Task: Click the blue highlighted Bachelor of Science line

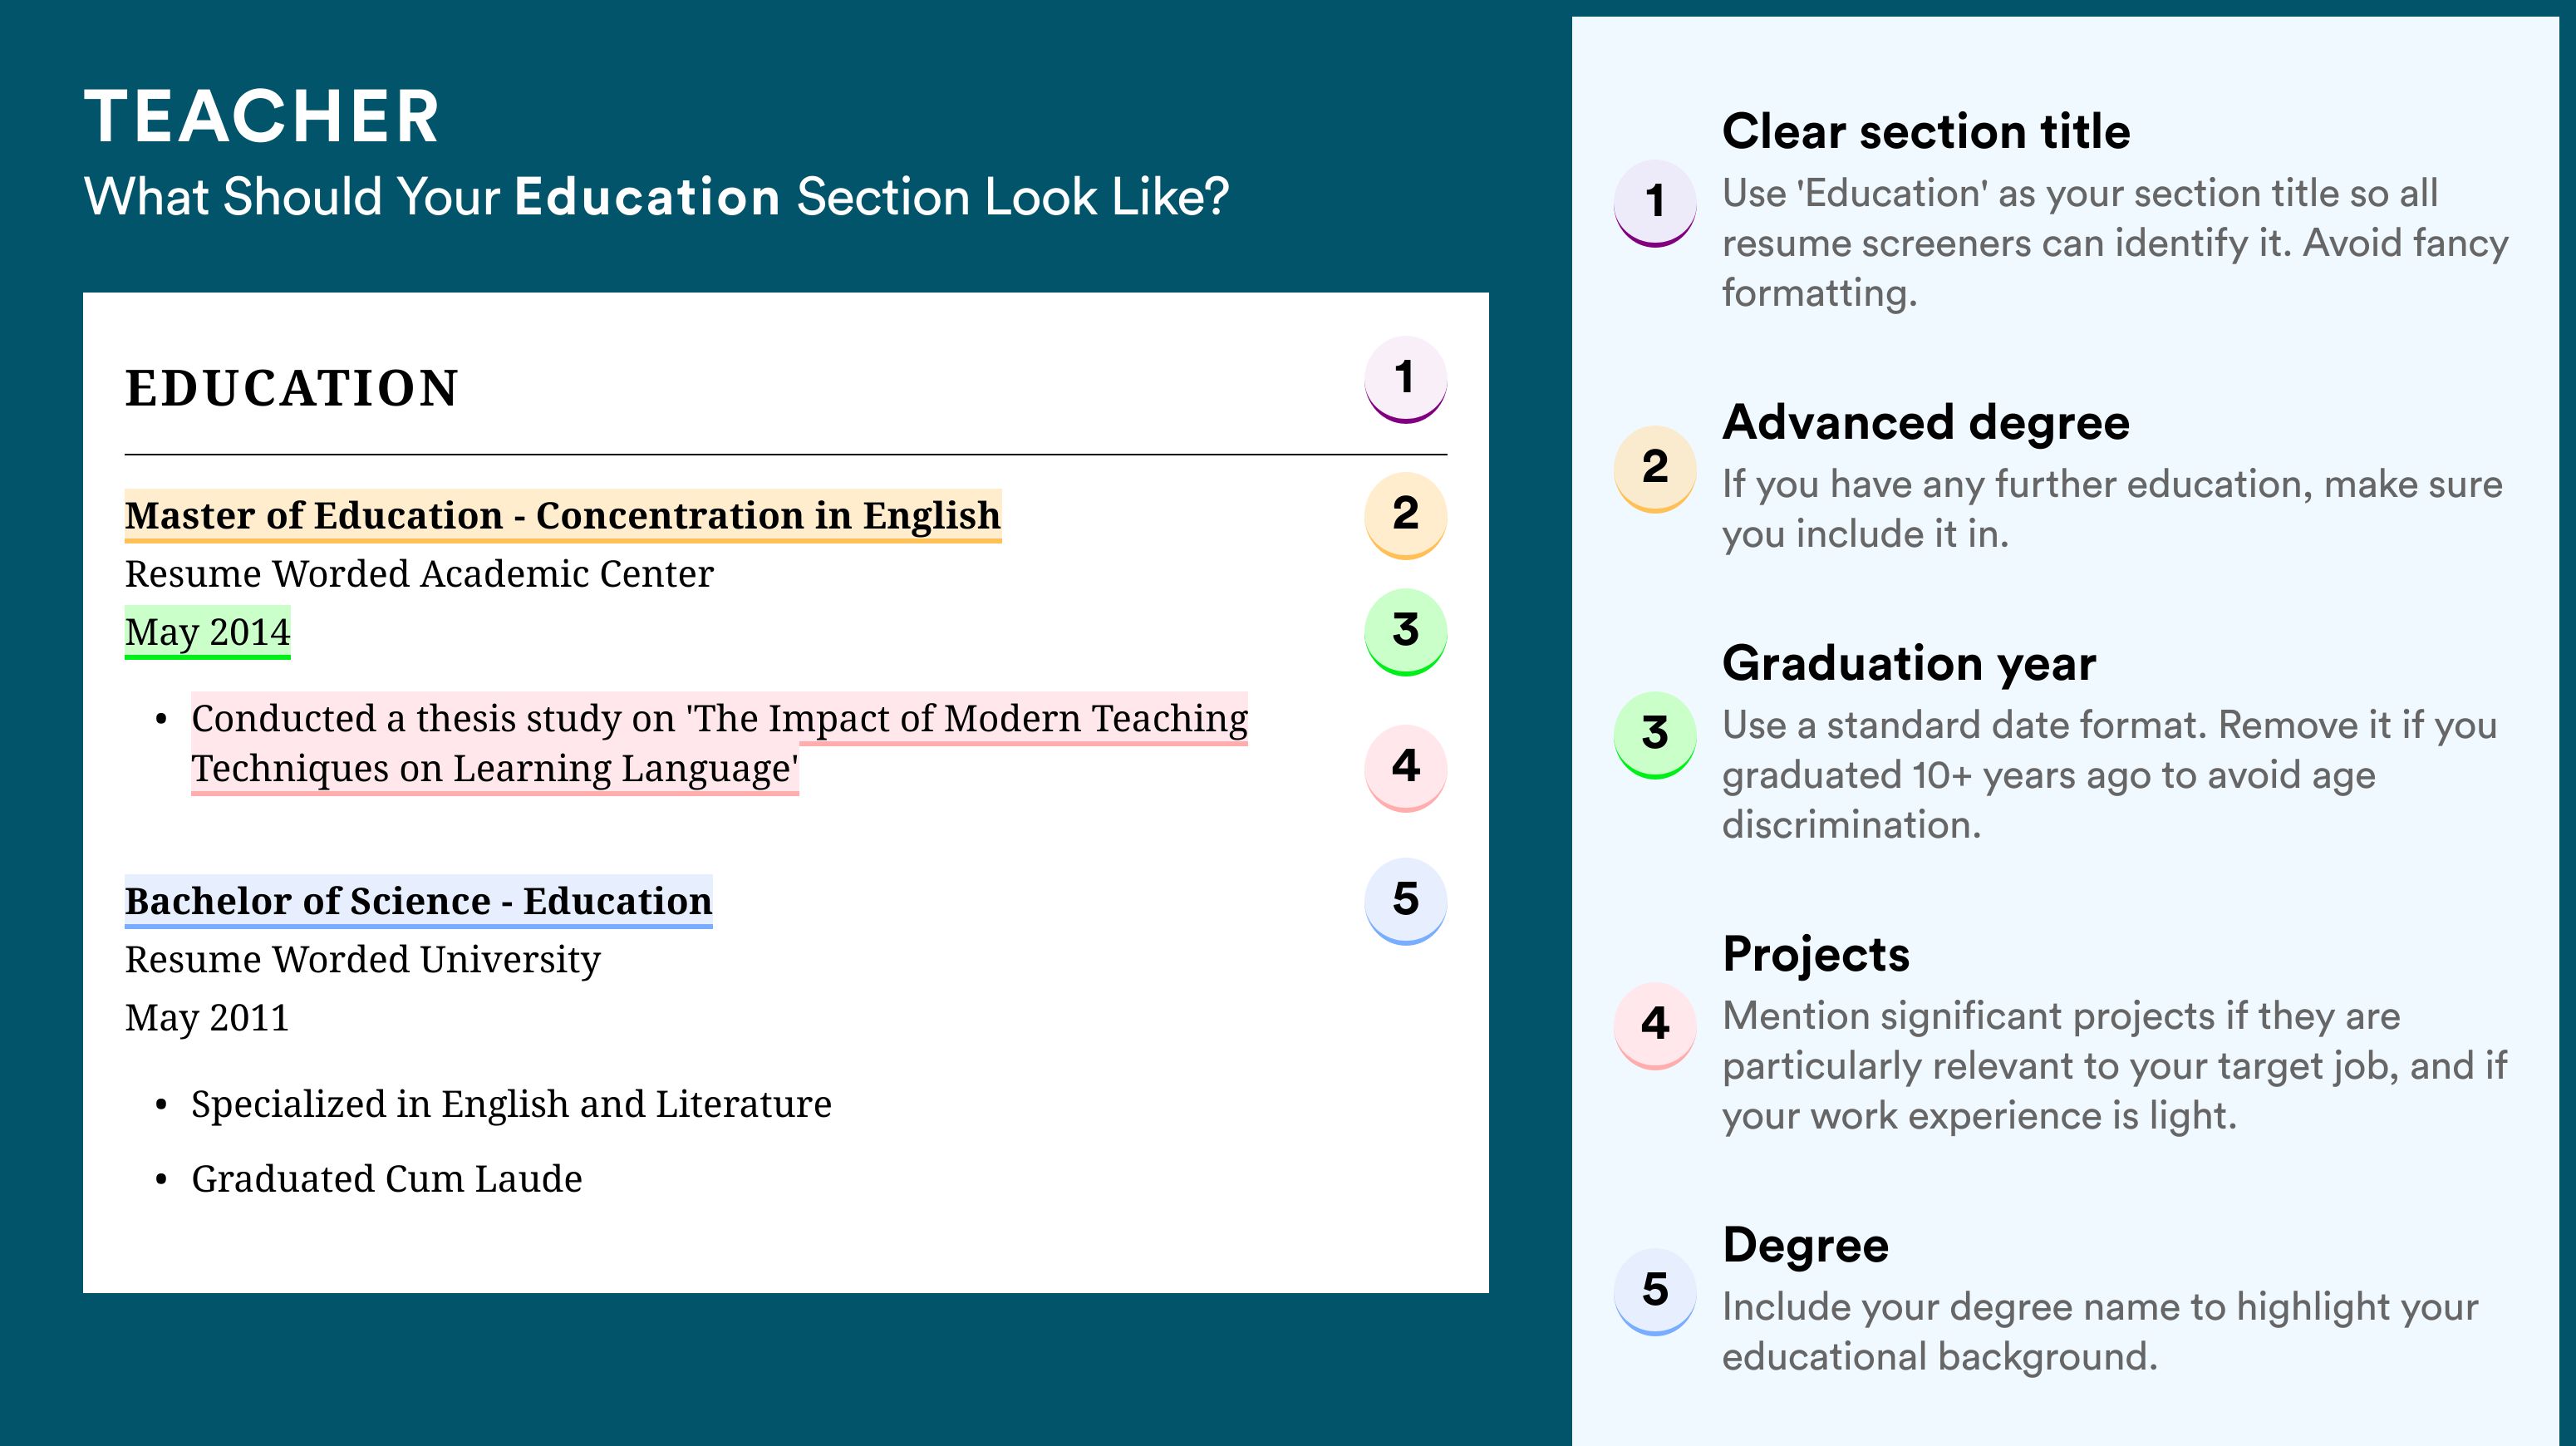Action: coord(418,902)
